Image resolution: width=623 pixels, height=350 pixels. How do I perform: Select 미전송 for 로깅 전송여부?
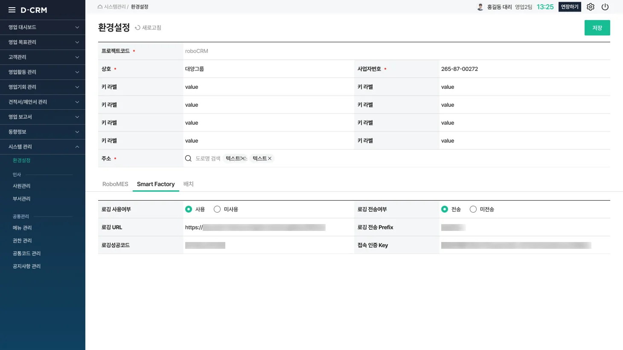pyautogui.click(x=473, y=209)
